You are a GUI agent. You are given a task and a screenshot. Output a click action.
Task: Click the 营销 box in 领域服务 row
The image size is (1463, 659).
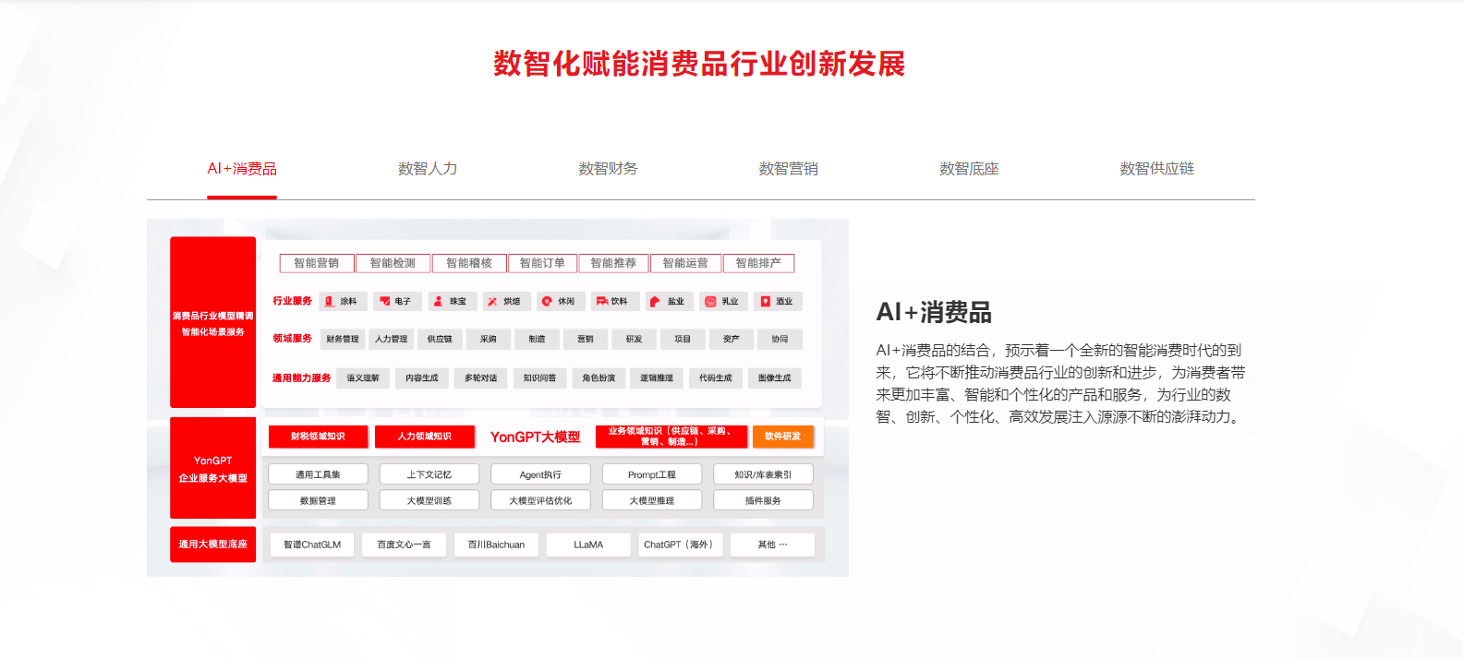tap(586, 340)
